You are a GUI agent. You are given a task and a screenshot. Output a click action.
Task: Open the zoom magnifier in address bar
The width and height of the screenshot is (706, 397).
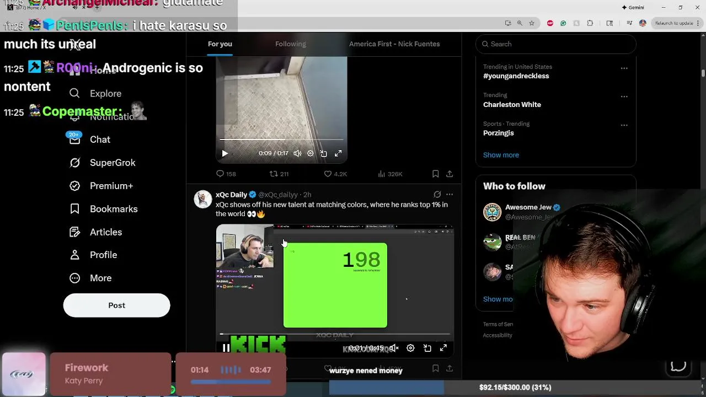pyautogui.click(x=520, y=23)
